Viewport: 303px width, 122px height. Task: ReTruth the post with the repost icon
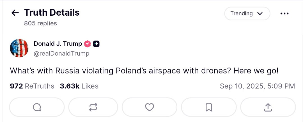(93, 107)
